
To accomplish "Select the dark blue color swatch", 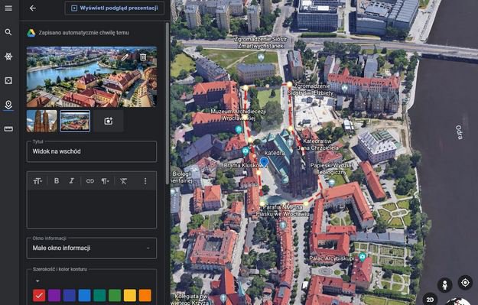I will point(69,295).
